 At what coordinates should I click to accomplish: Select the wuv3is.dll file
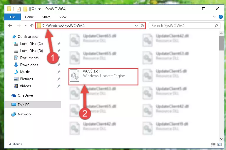103,77
